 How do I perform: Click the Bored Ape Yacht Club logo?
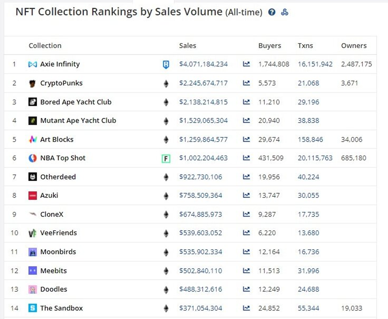pyautogui.click(x=33, y=102)
